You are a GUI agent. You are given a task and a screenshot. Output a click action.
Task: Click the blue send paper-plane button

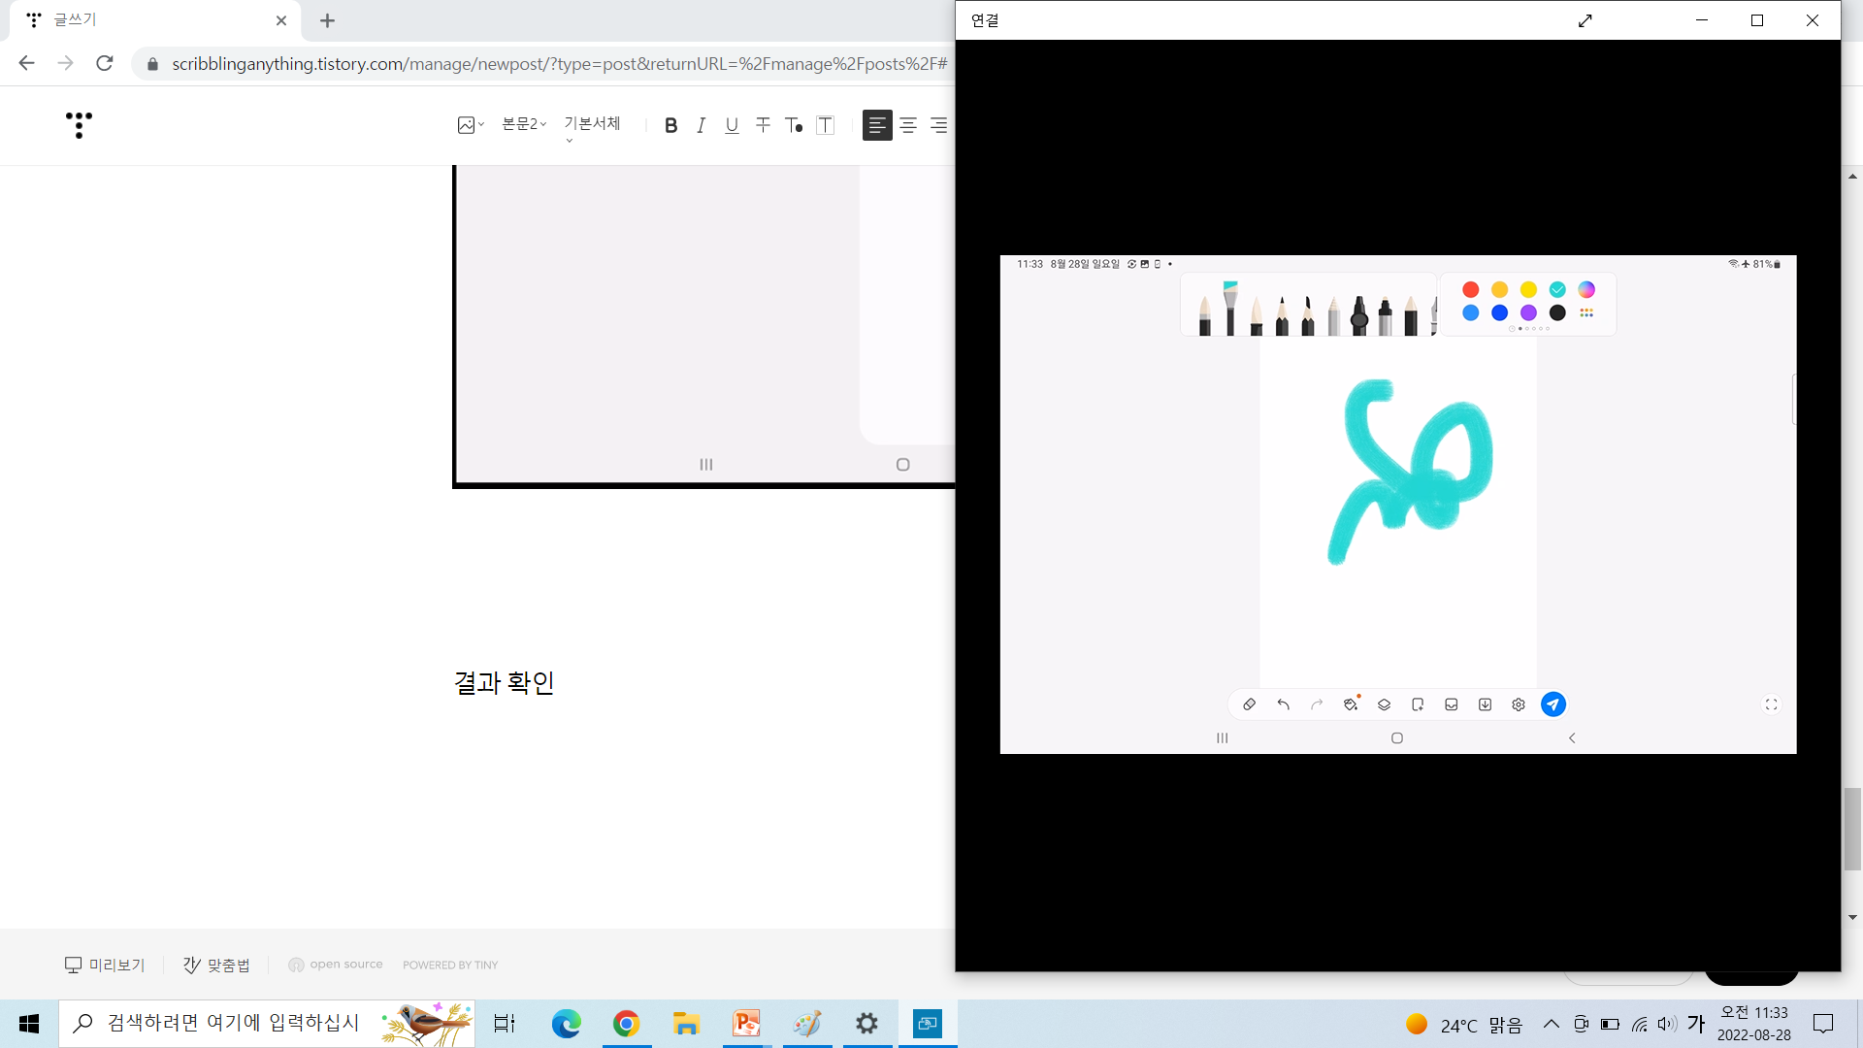(x=1552, y=704)
